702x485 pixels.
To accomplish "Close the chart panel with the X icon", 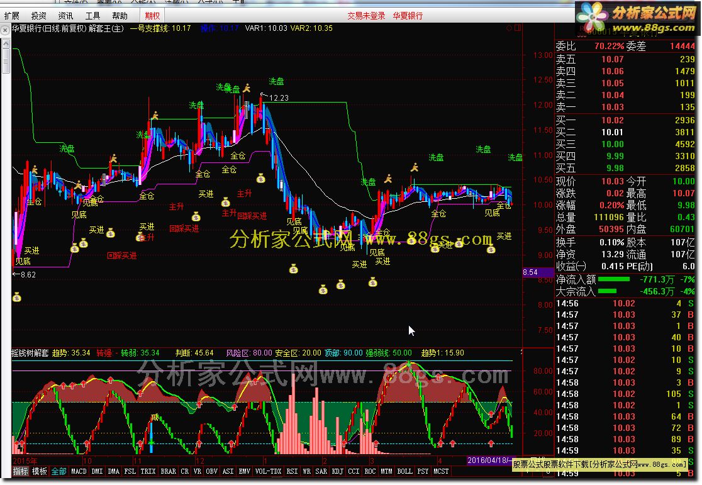I will coord(4,30).
